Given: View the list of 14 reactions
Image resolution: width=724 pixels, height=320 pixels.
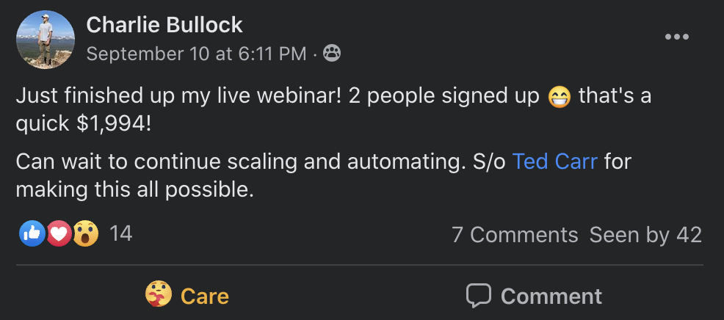Looking at the screenshot, I should coord(121,233).
